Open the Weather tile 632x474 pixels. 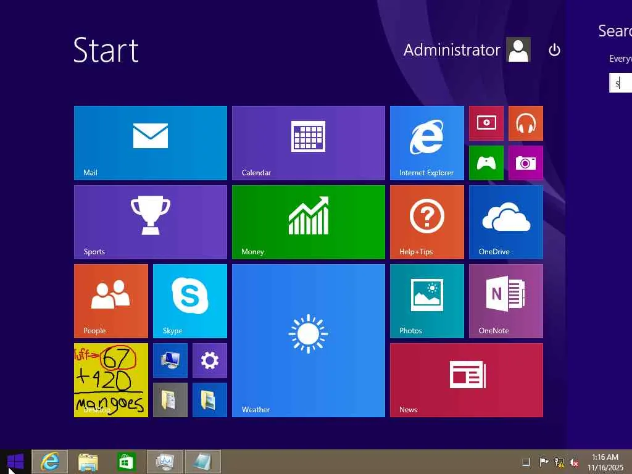tap(309, 341)
